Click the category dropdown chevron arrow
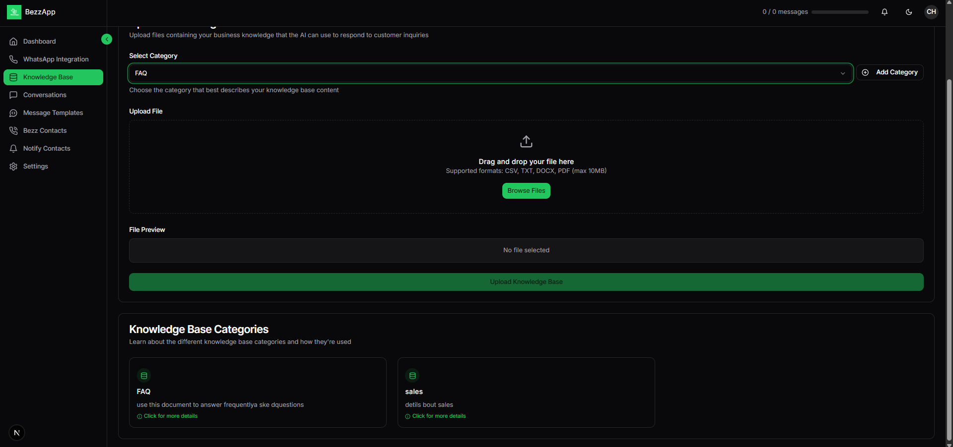 pyautogui.click(x=842, y=73)
